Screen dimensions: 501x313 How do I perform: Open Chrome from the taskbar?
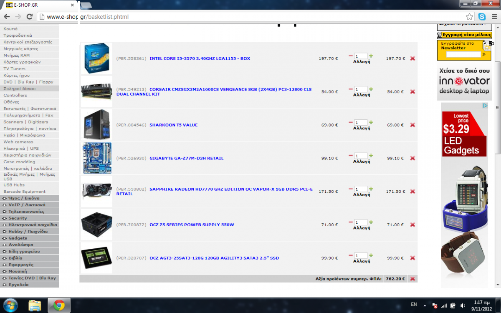click(x=59, y=305)
